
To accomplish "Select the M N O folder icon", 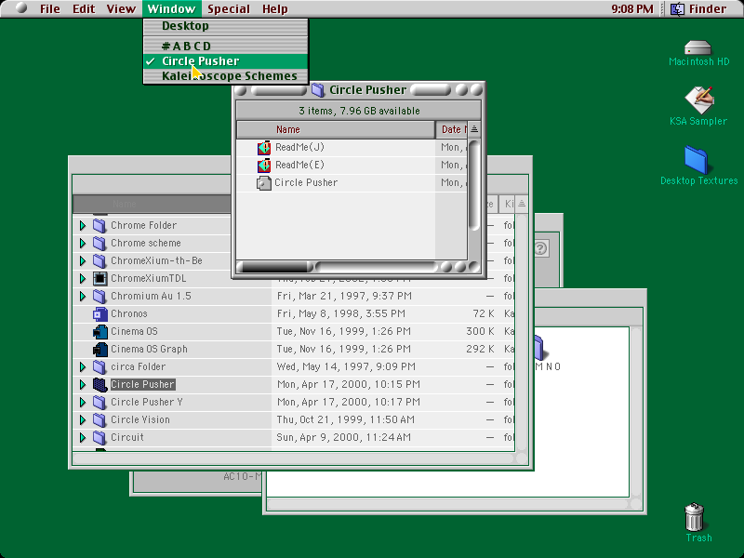I will (540, 348).
